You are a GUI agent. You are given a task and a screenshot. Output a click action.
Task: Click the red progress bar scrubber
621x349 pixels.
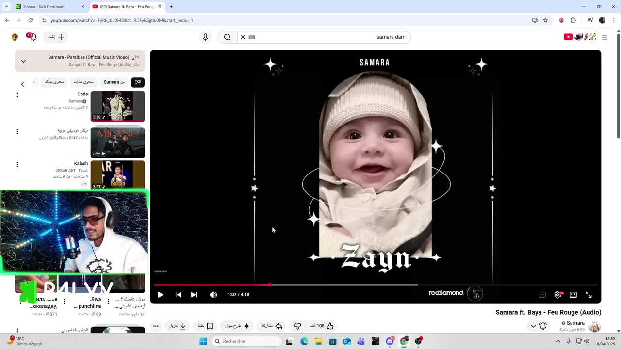(269, 285)
